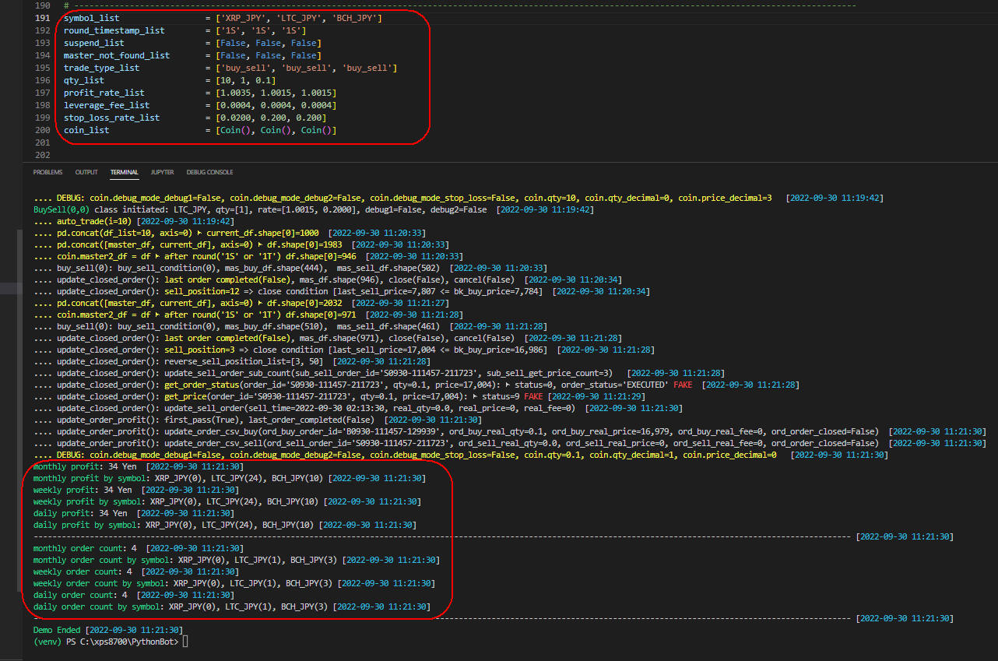The image size is (998, 661).
Task: Open the JUPYTER tab
Action: click(x=162, y=172)
